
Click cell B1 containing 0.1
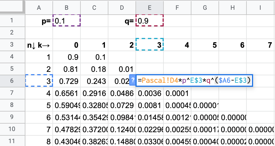[x=67, y=21]
